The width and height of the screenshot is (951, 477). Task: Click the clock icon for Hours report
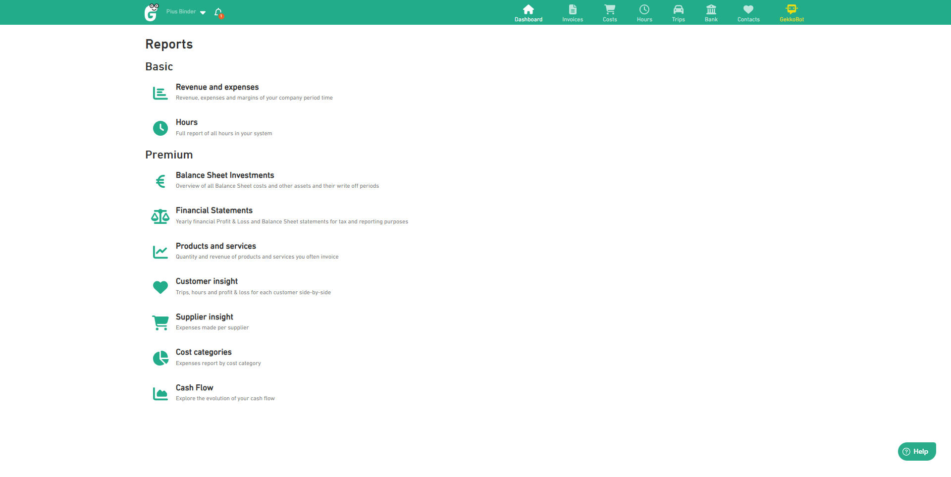[160, 128]
